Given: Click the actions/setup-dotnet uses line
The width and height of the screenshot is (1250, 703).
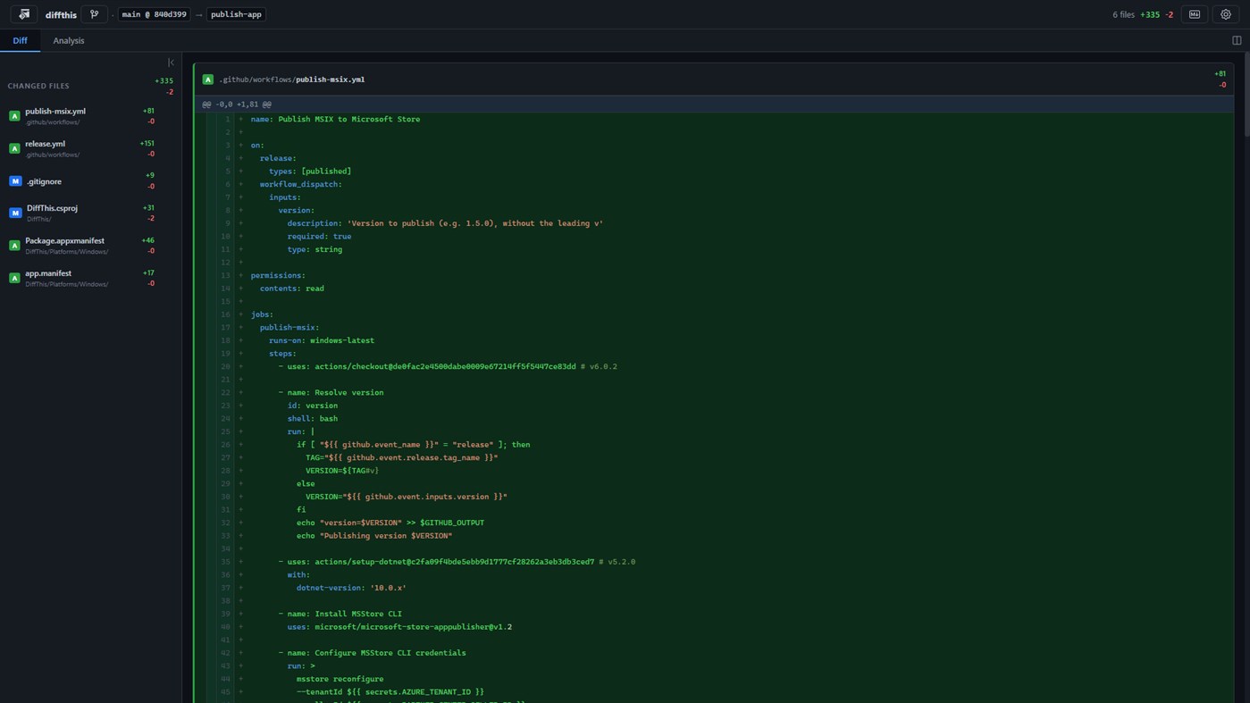Looking at the screenshot, I should [x=457, y=562].
